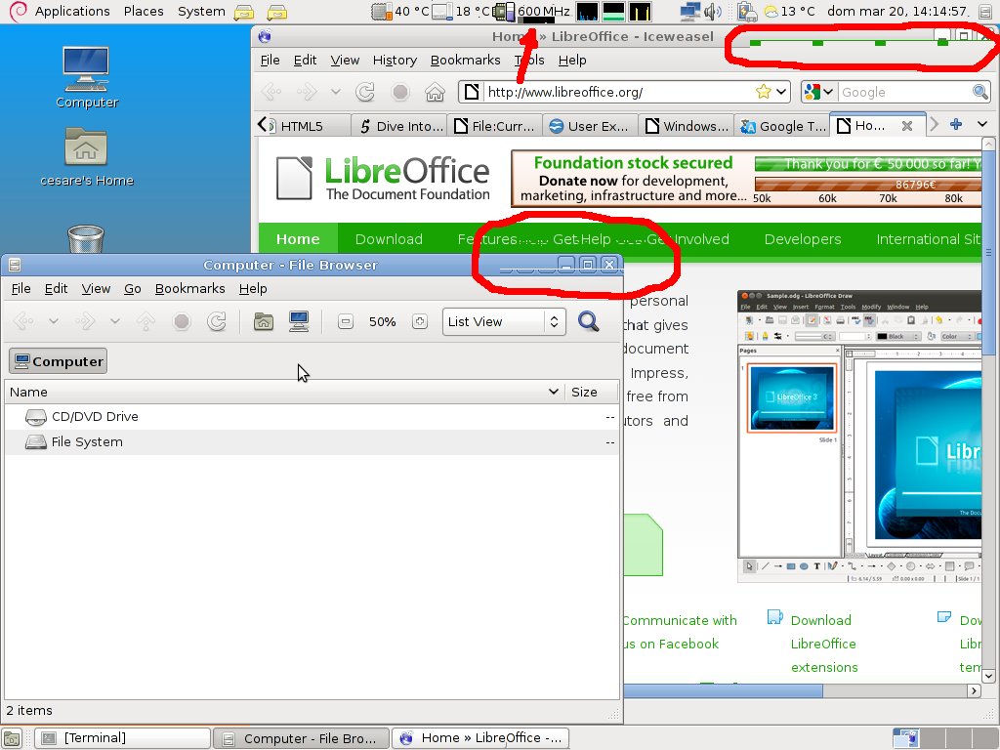
Task: Click Computer icon in File Browser toolbar
Action: click(x=299, y=321)
